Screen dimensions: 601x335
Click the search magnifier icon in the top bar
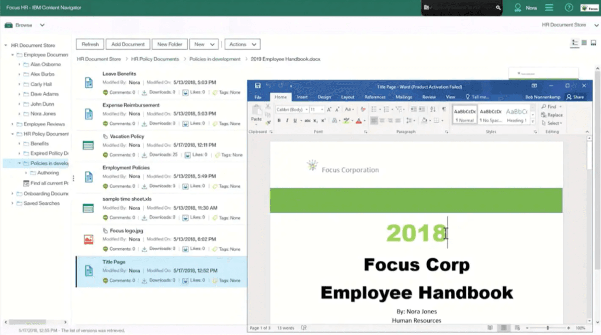pyautogui.click(x=498, y=8)
